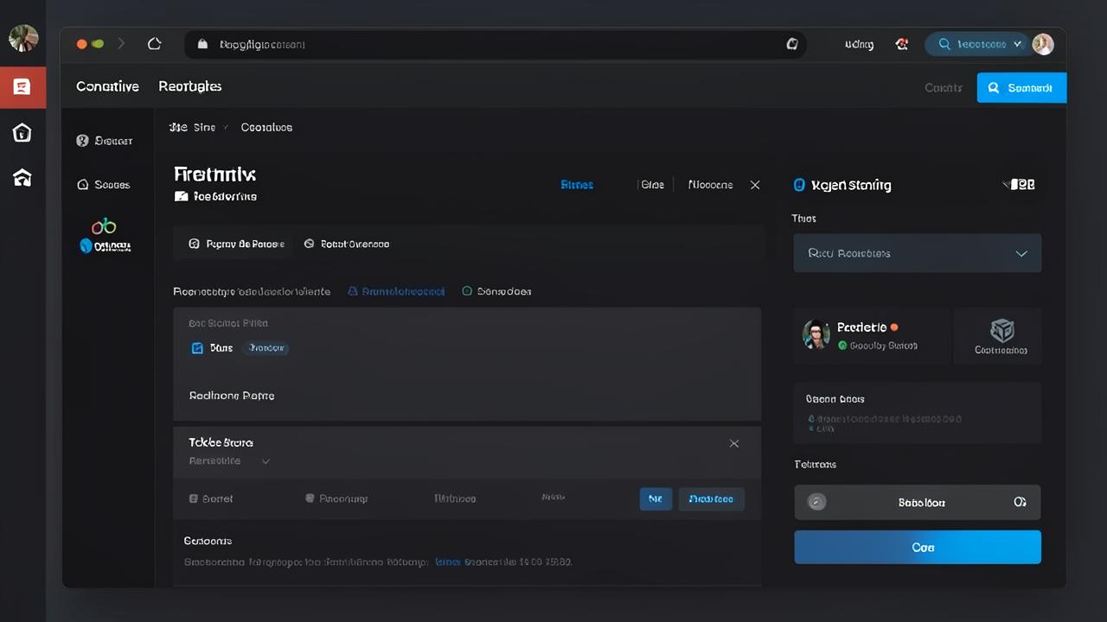Screen dimensions: 1107x622
Task: Switch to the first tab in the app header
Action: tap(107, 86)
